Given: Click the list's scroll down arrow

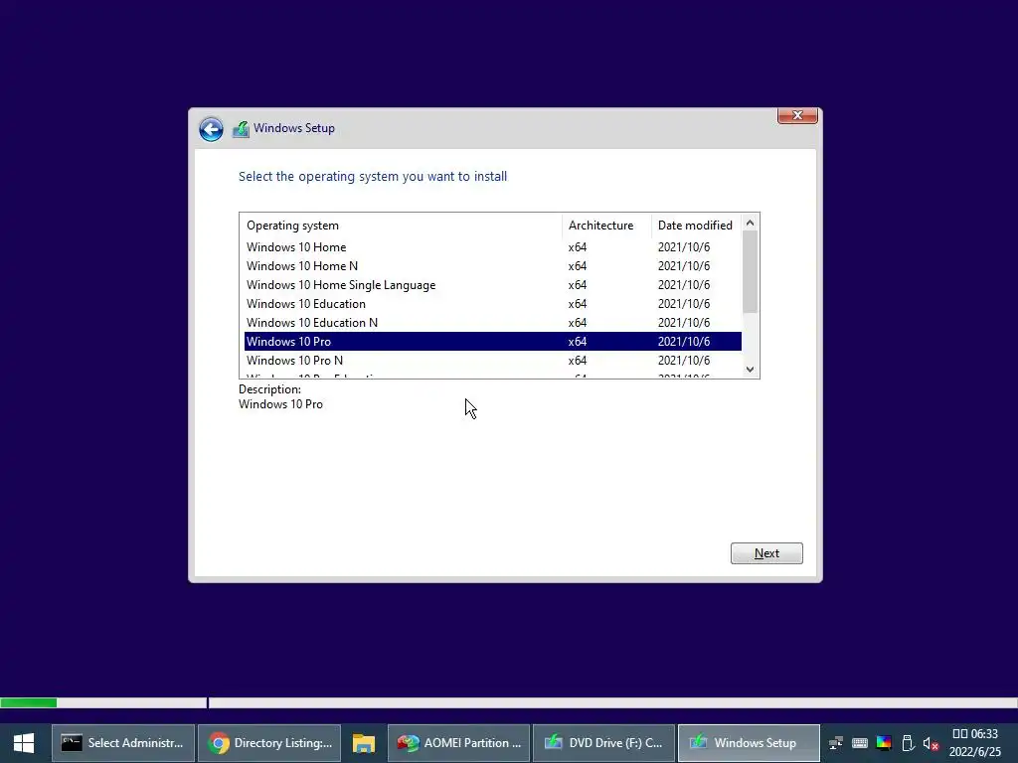Looking at the screenshot, I should [750, 370].
